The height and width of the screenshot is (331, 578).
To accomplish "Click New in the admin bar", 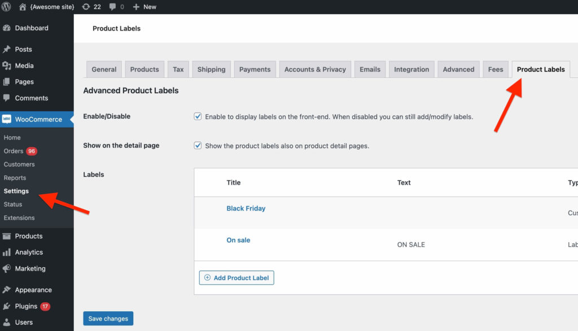I will (x=150, y=7).
